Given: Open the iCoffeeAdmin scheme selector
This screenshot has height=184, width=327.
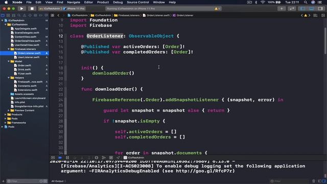Looking at the screenshot, I should pyautogui.click(x=50, y=9).
